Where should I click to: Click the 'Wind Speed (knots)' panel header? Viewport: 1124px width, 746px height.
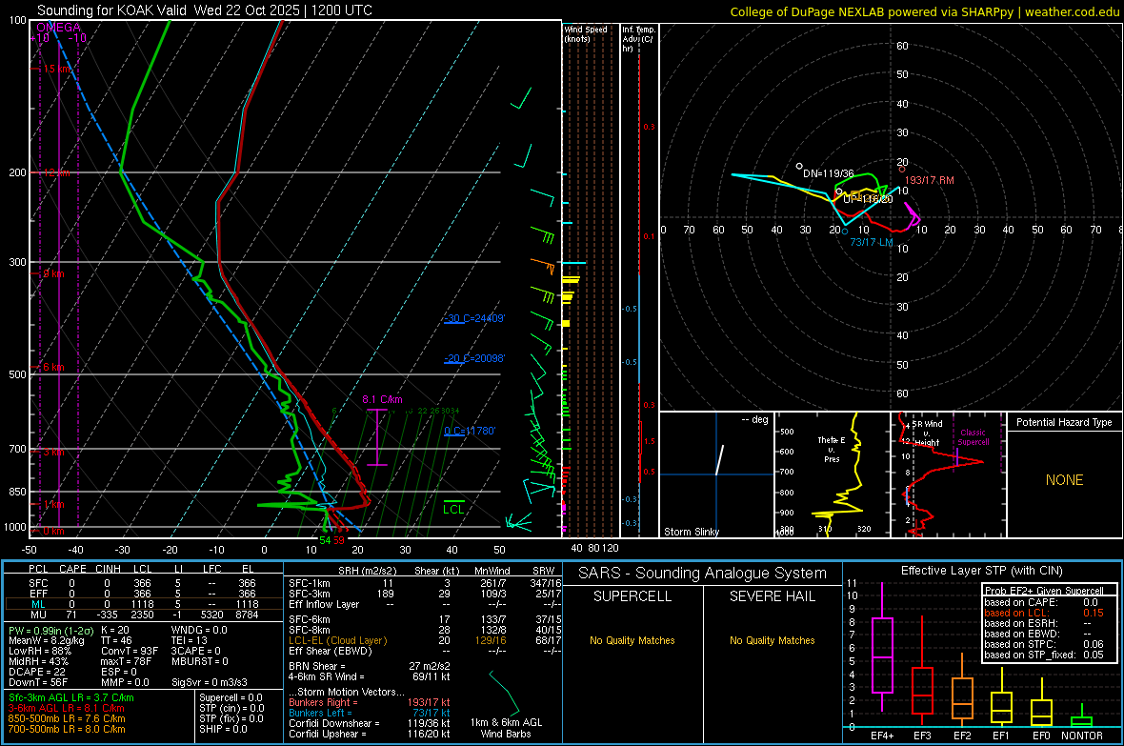point(586,33)
